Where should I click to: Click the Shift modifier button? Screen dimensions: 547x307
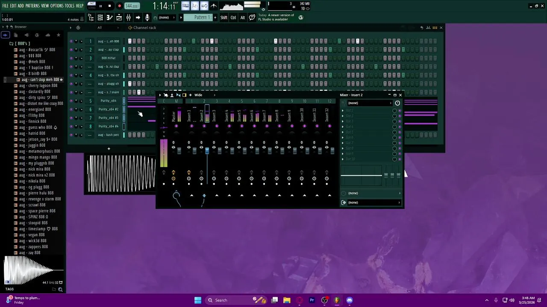(224, 17)
